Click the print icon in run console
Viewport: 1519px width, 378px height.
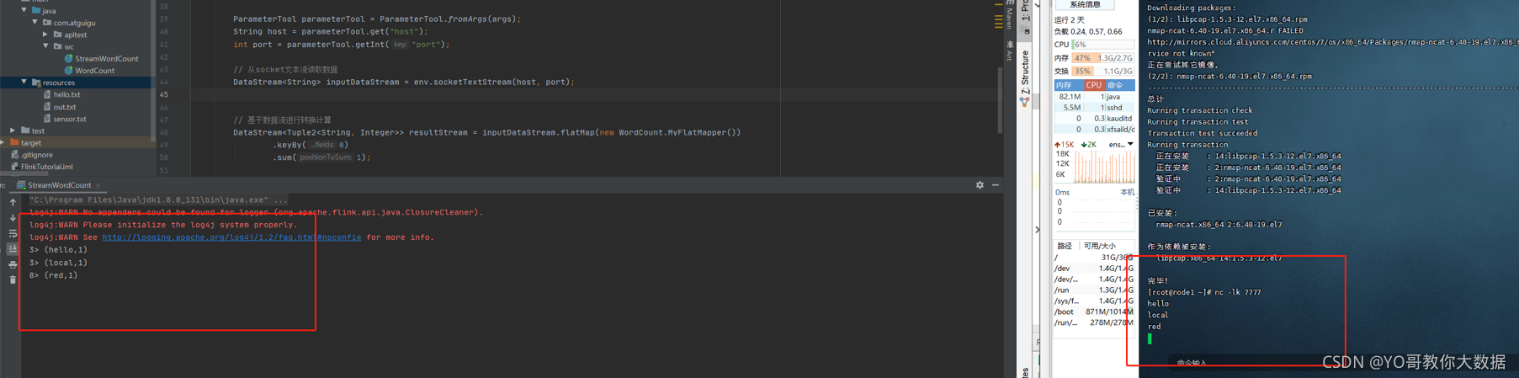(13, 264)
